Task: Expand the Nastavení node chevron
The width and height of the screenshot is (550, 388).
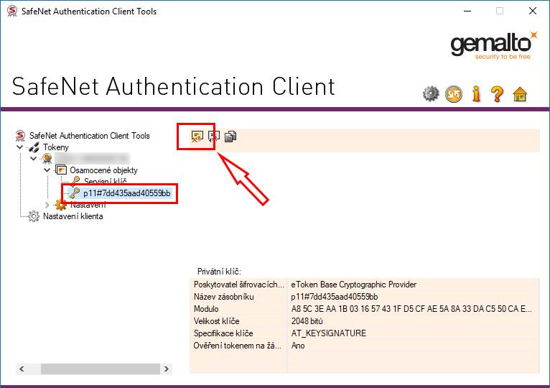Action: (47, 205)
